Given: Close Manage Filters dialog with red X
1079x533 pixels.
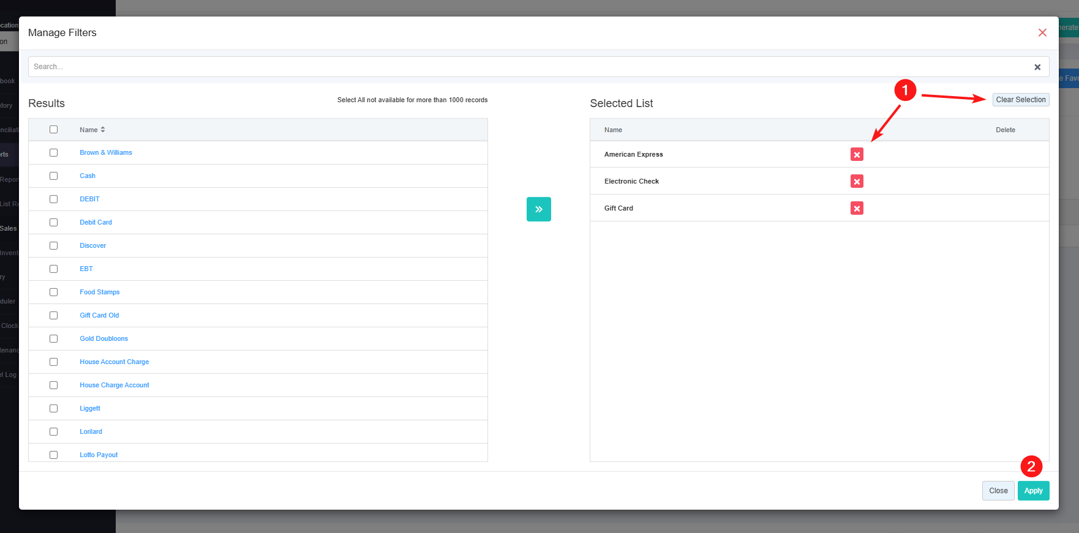Looking at the screenshot, I should [1042, 33].
